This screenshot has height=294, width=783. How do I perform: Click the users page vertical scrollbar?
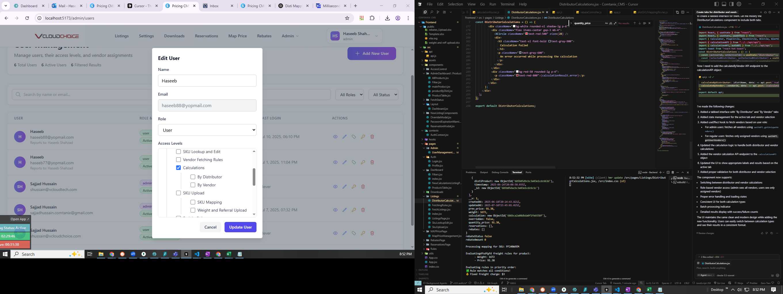tap(412, 150)
